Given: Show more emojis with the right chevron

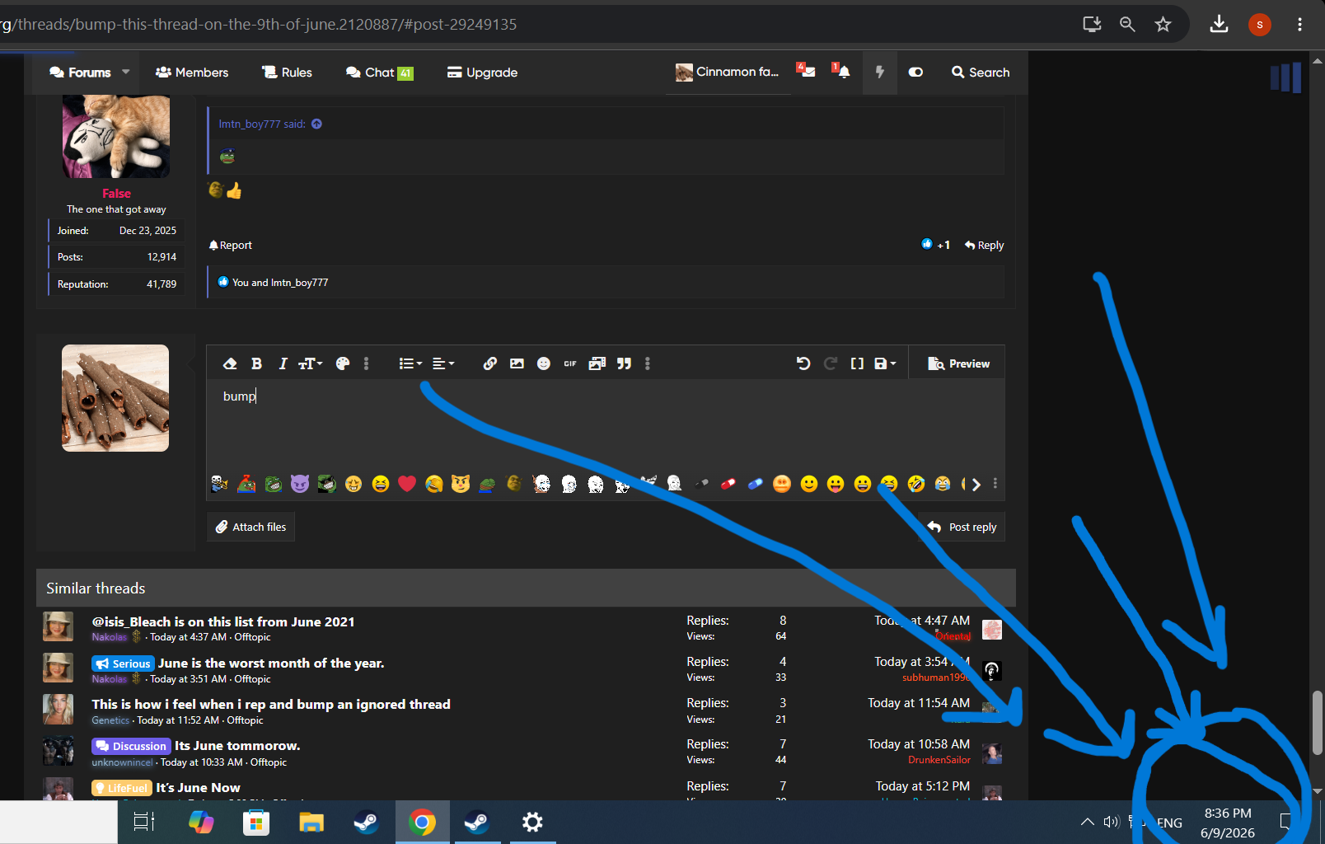Looking at the screenshot, I should click(x=976, y=485).
